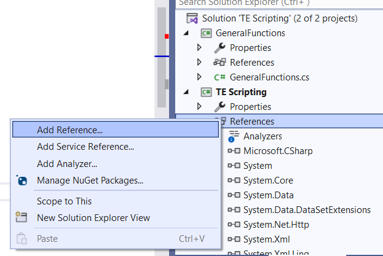Click the Analyzers icon under References
Image resolution: width=383 pixels, height=256 pixels.
click(233, 136)
